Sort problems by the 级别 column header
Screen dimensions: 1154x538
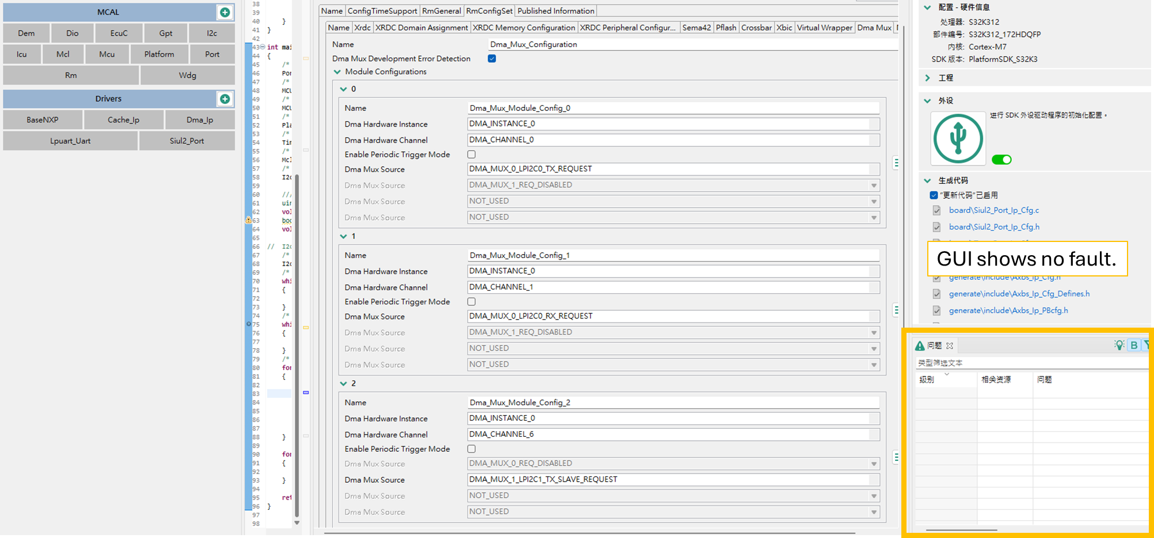946,379
